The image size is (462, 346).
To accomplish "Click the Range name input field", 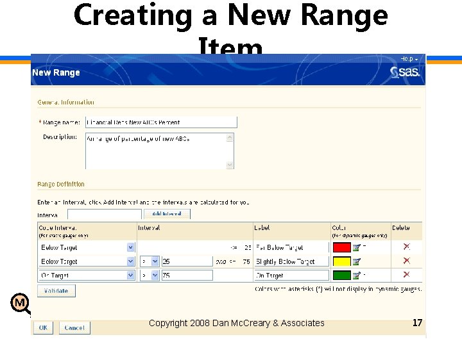I will [x=161, y=122].
